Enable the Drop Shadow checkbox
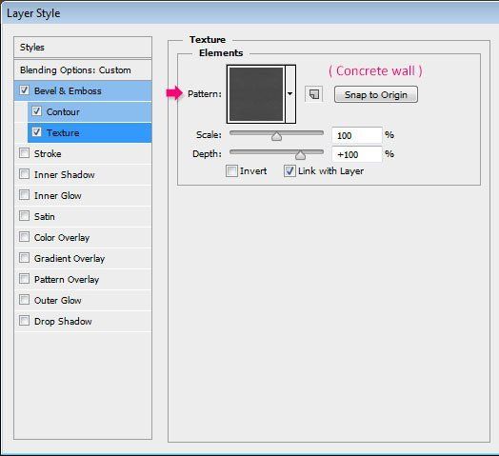Screen dimensions: 499x456 click(25, 321)
